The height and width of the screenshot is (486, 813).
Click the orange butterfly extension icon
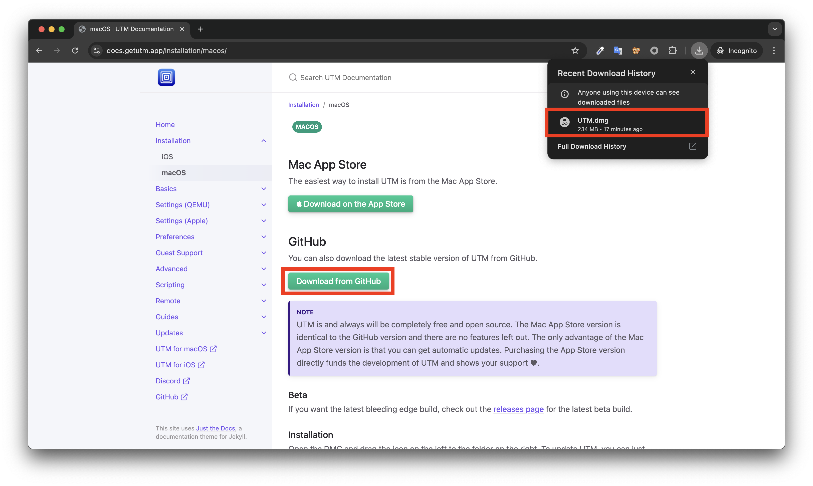636,51
